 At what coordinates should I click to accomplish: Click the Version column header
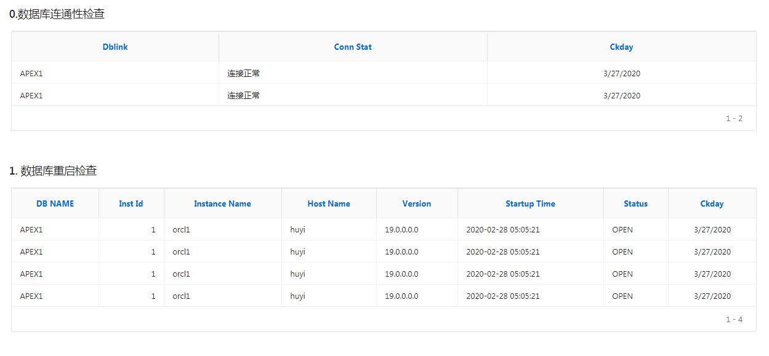click(417, 204)
